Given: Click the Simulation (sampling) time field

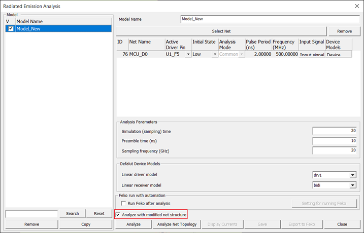Looking at the screenshot, I should 335,131.
